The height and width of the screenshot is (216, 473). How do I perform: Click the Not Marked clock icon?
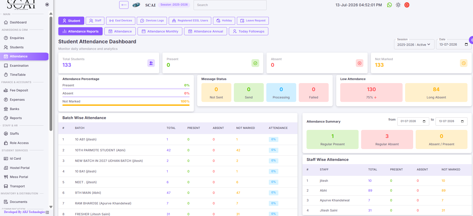coord(464,63)
